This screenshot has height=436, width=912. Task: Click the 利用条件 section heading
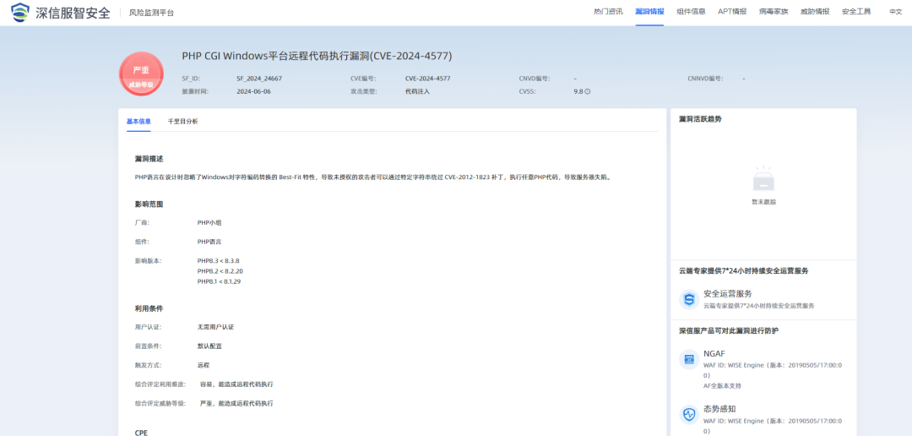(149, 308)
